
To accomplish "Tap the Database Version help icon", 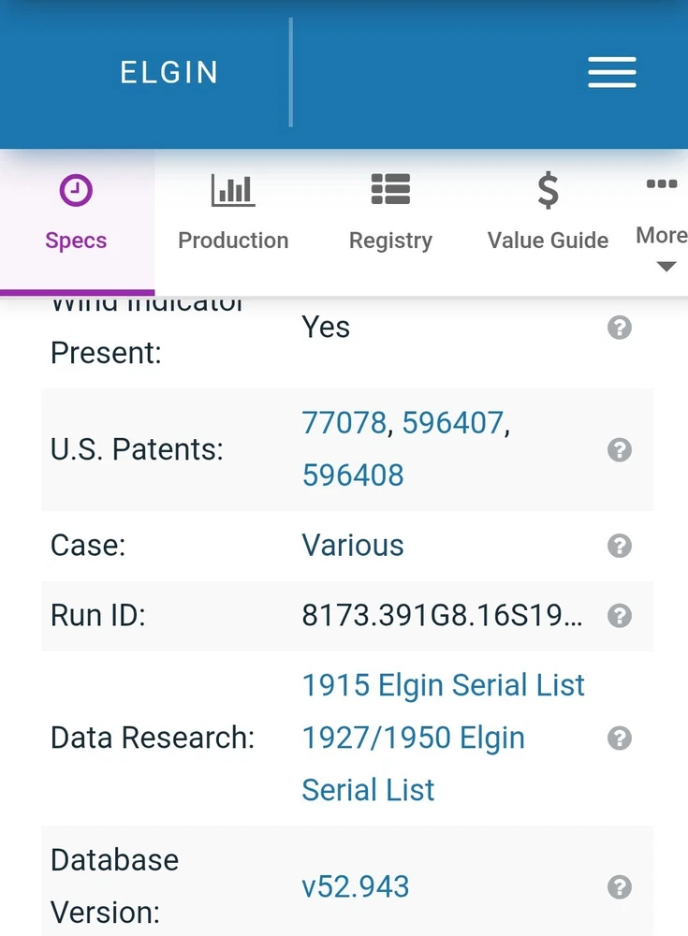I will click(x=619, y=886).
